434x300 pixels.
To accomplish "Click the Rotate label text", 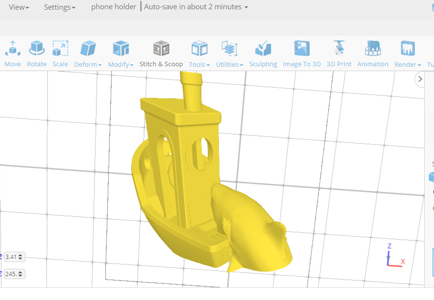I will [37, 64].
